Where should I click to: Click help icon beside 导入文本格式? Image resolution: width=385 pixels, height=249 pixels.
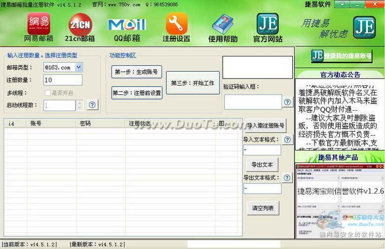click(287, 140)
